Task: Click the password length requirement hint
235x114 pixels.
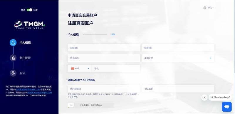Action: [x=103, y=95]
